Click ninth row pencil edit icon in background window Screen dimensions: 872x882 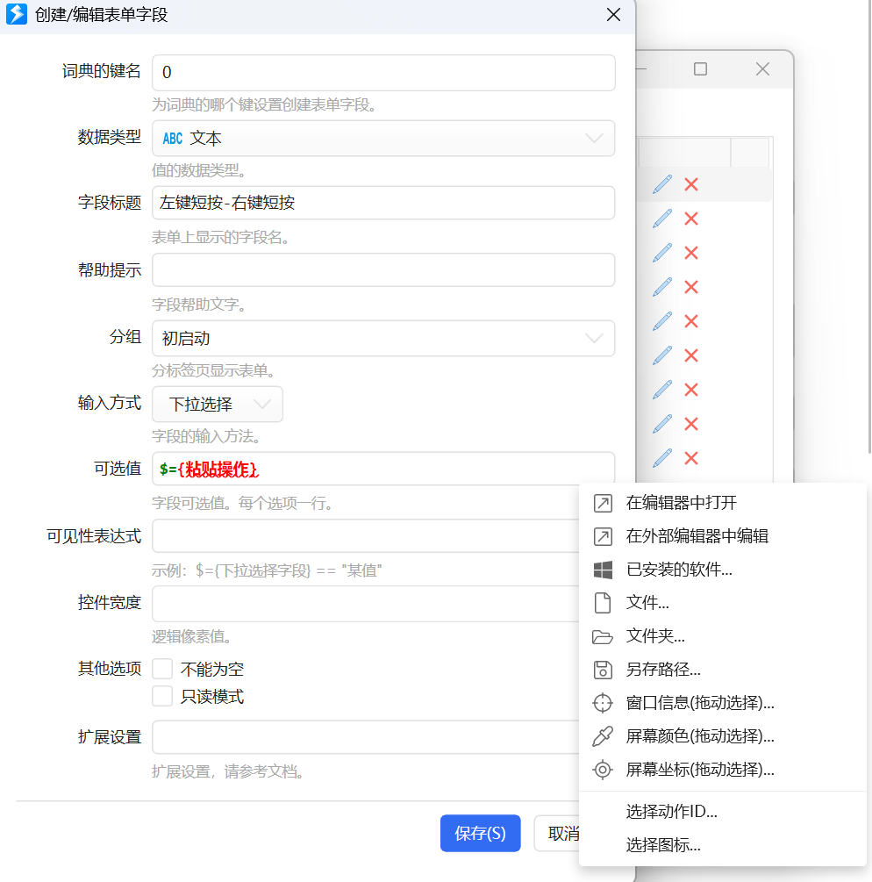[662, 458]
